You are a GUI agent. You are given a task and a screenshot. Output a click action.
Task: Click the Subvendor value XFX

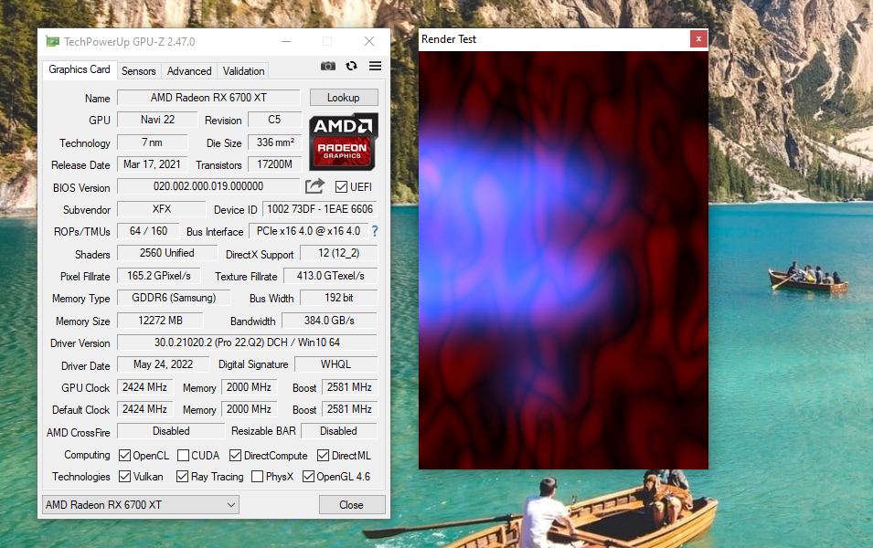(x=162, y=208)
